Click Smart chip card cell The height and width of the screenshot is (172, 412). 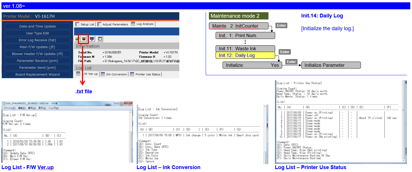pyautogui.click(x=247, y=135)
